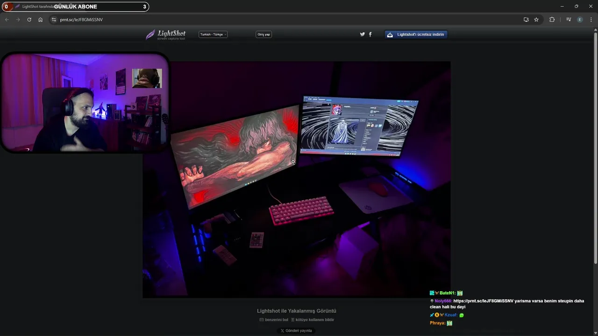Click the Giriş yap button

click(264, 35)
